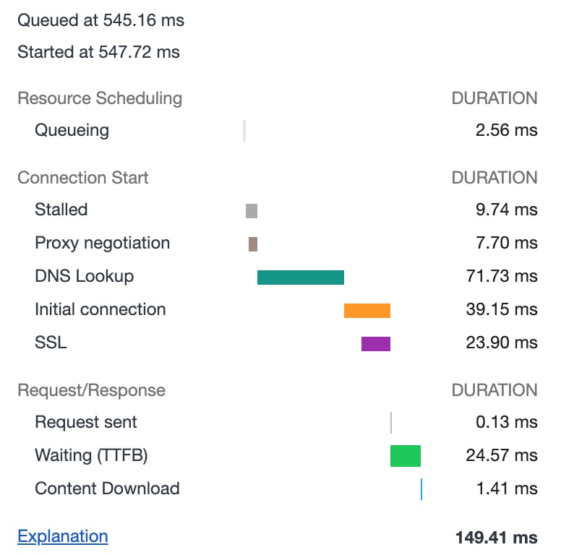This screenshot has height=555, width=561.
Task: Click the teal DNS Lookup timing bar
Action: coord(301,277)
